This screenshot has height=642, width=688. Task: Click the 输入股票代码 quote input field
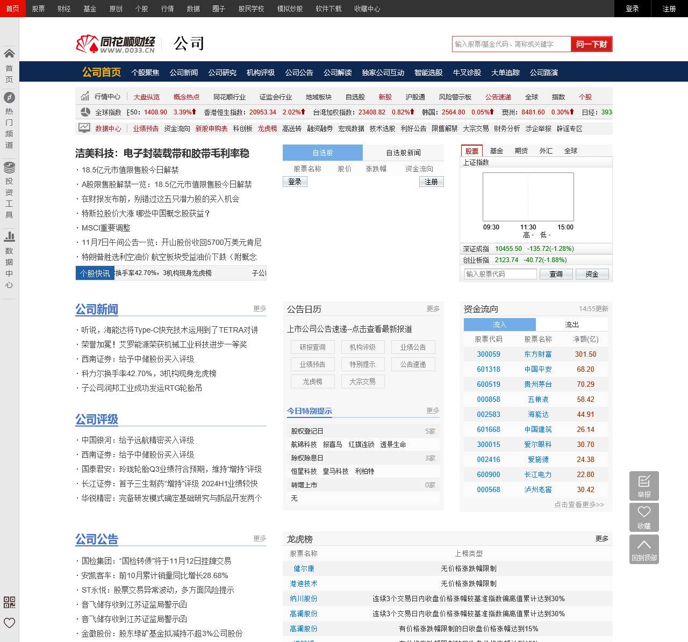(500, 274)
